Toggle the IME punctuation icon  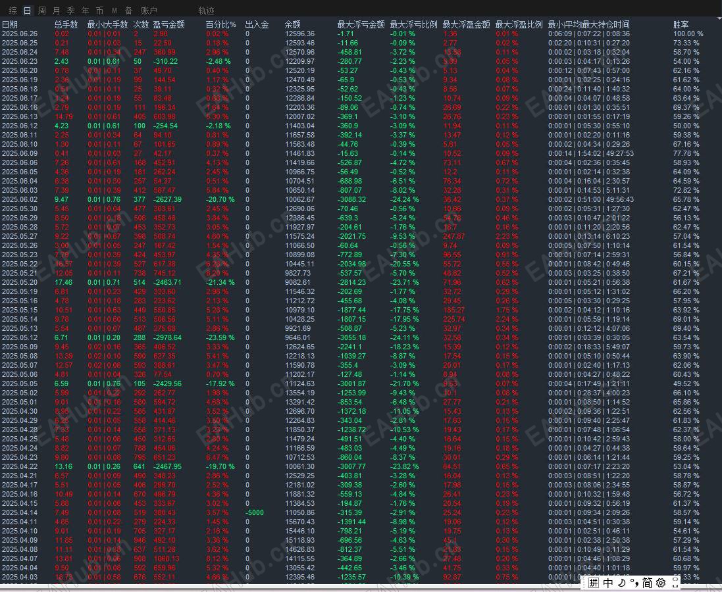[x=634, y=583]
